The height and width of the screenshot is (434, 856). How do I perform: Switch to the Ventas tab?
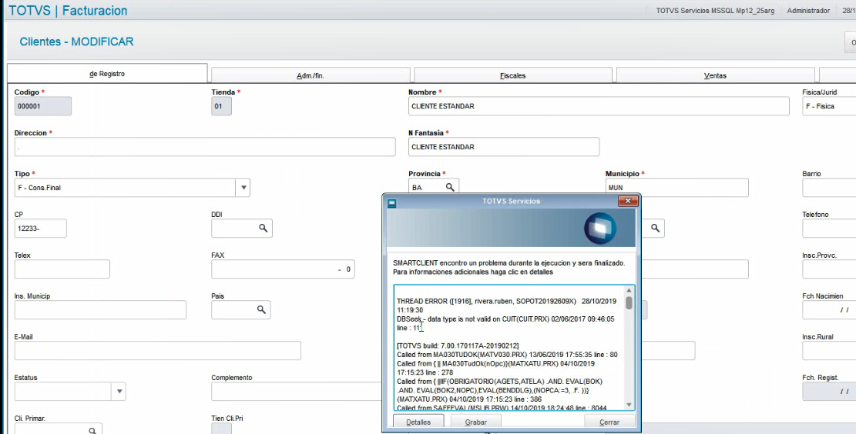tap(715, 75)
